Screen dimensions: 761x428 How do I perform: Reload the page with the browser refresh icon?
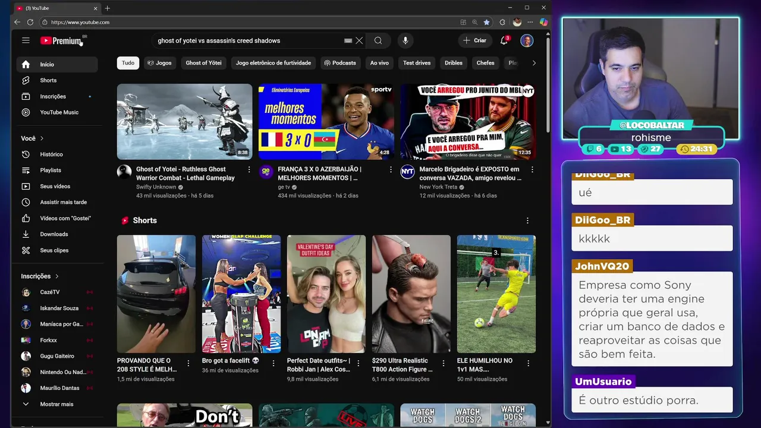pos(30,22)
